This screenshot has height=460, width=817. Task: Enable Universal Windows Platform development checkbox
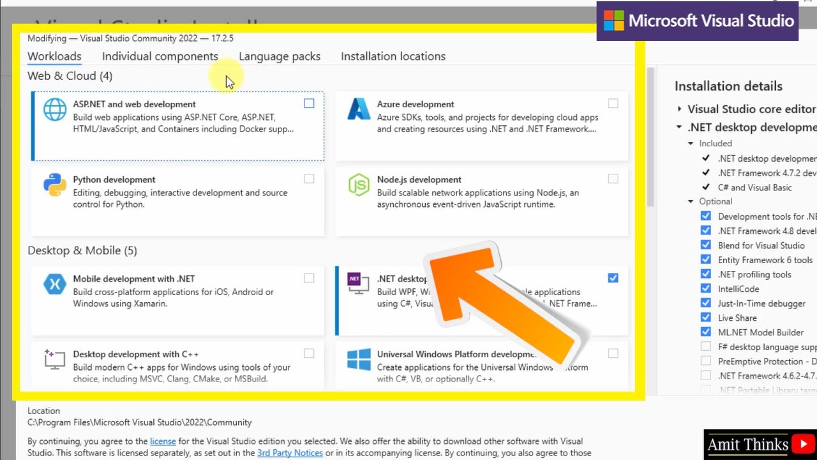[x=613, y=353]
